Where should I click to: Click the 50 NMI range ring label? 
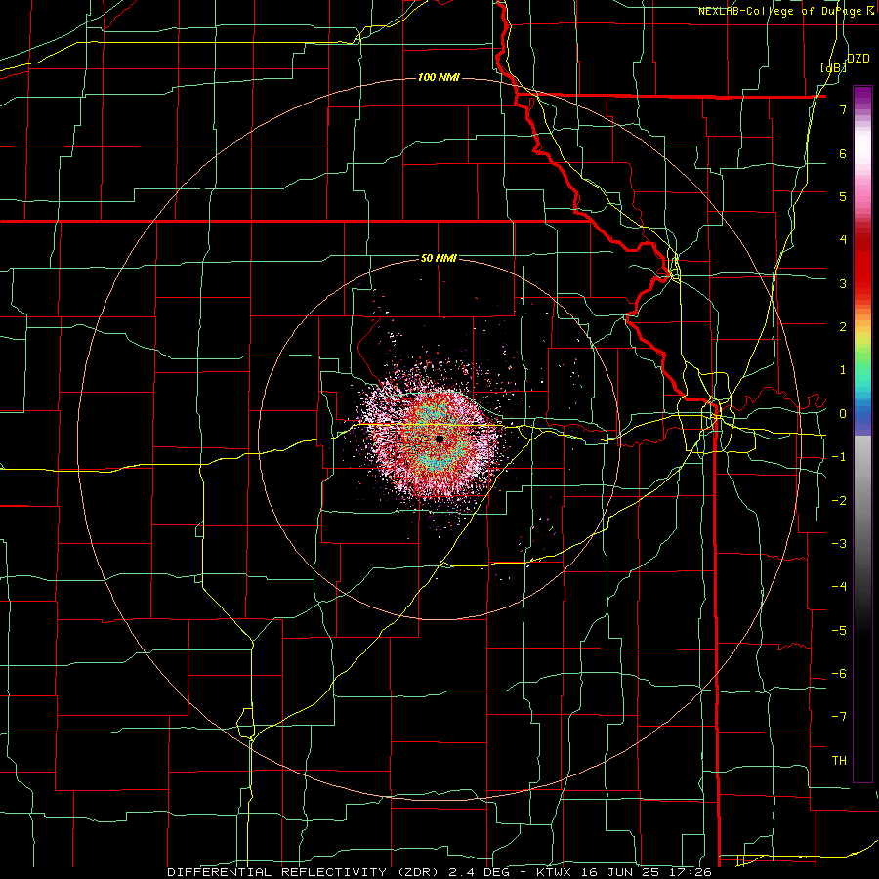pyautogui.click(x=439, y=258)
